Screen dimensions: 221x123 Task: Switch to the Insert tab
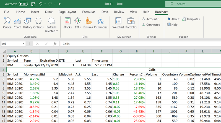pyautogui.click(x=35, y=12)
